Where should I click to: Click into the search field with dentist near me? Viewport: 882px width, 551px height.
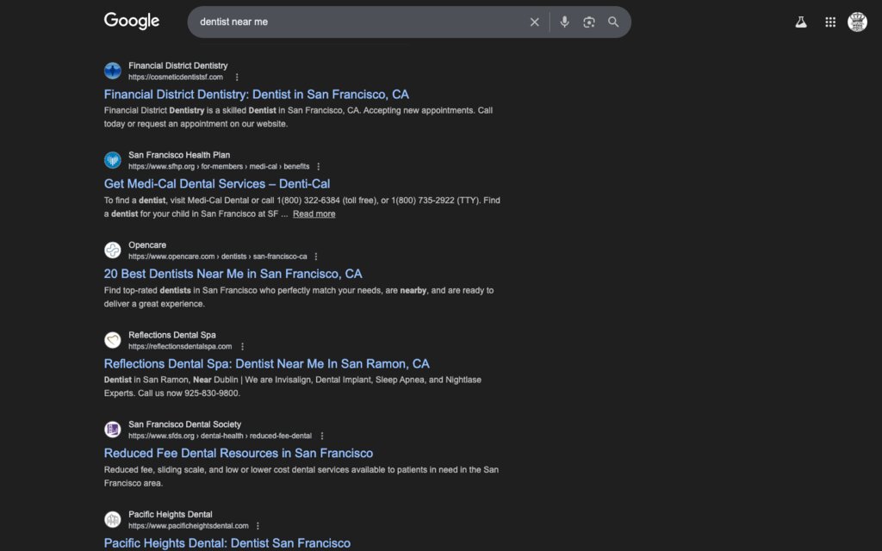coord(353,22)
